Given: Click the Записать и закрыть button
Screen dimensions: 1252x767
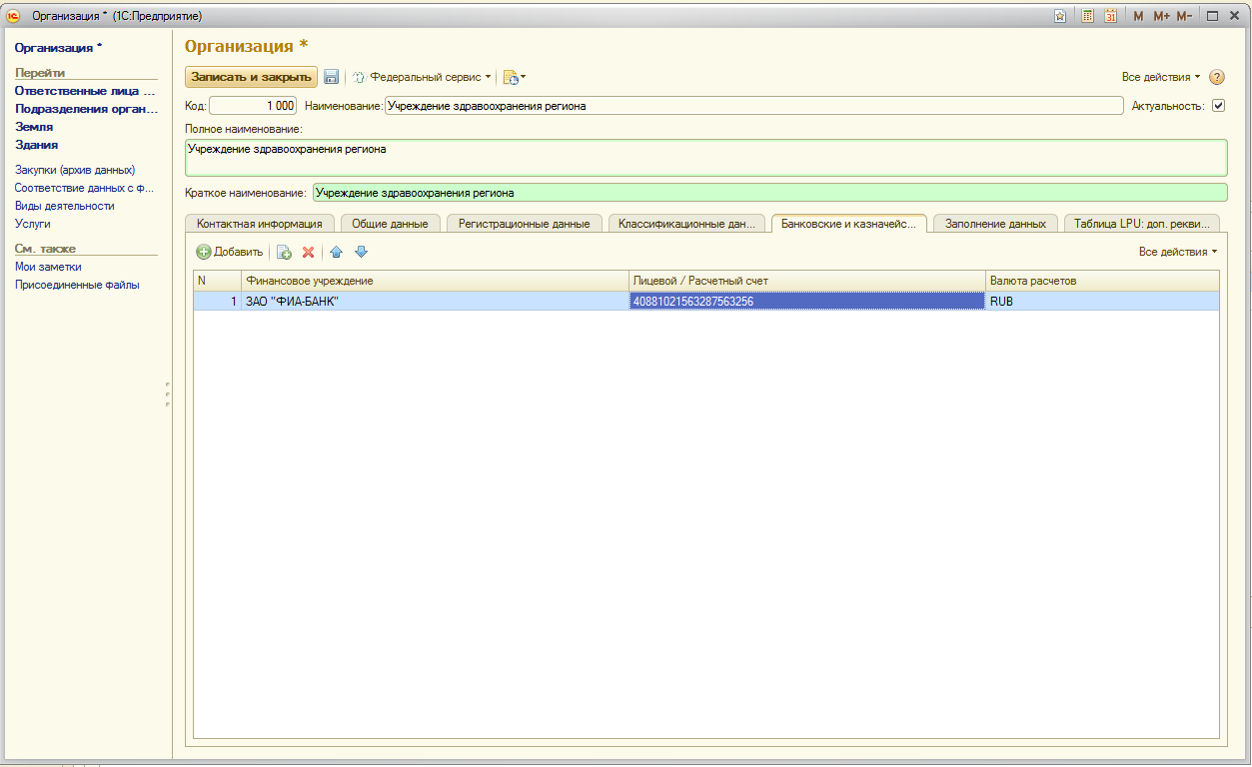Looking at the screenshot, I should 251,77.
